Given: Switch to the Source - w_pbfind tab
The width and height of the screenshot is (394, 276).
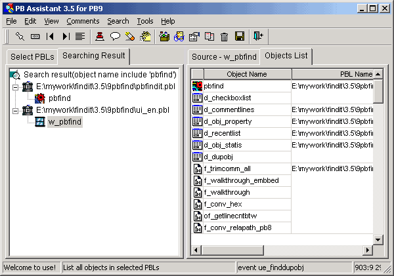Looking at the screenshot, I should pyautogui.click(x=224, y=57).
